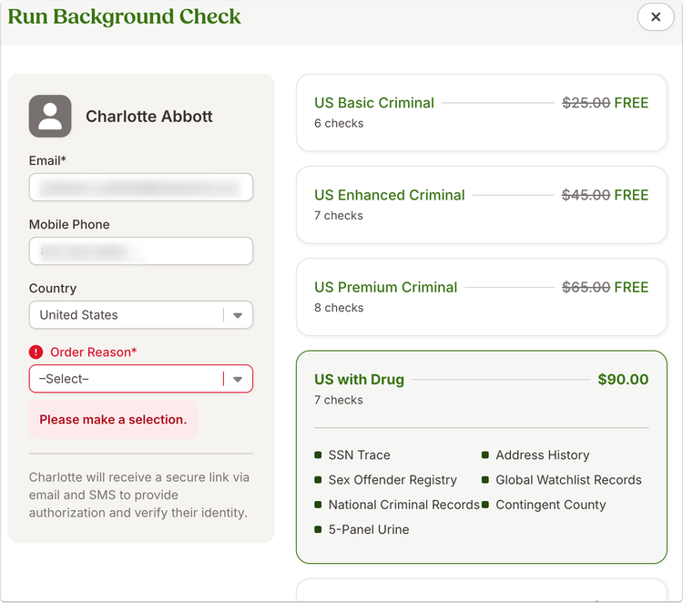Click the $90.00 price label
The width and height of the screenshot is (683, 603).
623,380
